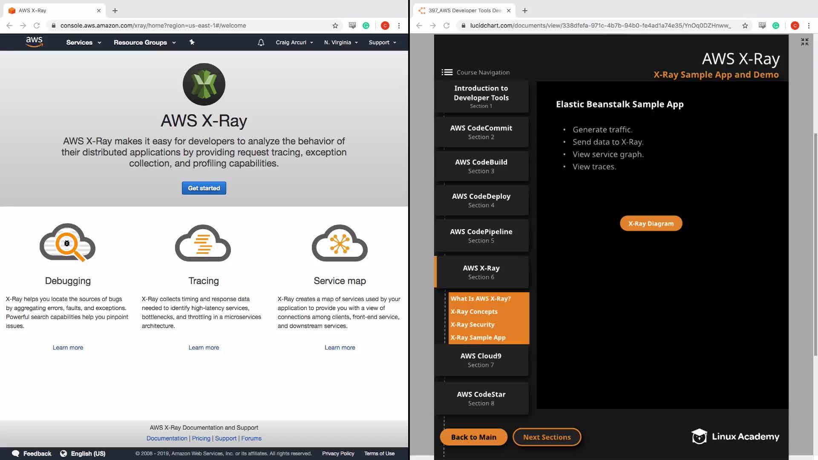Viewport: 818px width, 460px height.
Task: Open the Craig Arcuri account menu
Action: 294,43
